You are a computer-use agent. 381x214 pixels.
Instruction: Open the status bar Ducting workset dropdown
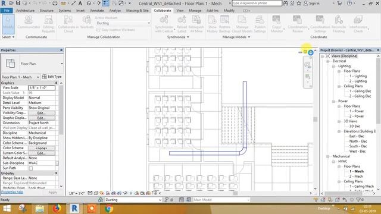(x=133, y=200)
